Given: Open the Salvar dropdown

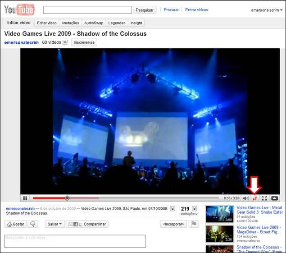Looking at the screenshot, I should point(54,224).
